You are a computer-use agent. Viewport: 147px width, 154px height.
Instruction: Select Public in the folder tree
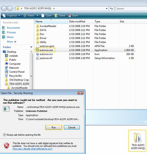(12, 60)
